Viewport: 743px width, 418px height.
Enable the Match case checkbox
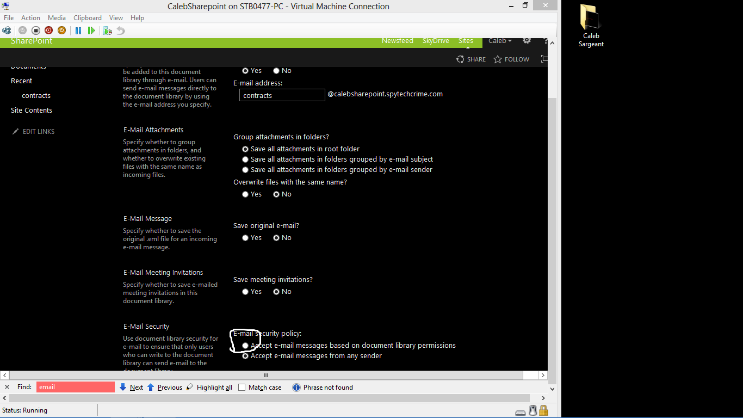242,388
